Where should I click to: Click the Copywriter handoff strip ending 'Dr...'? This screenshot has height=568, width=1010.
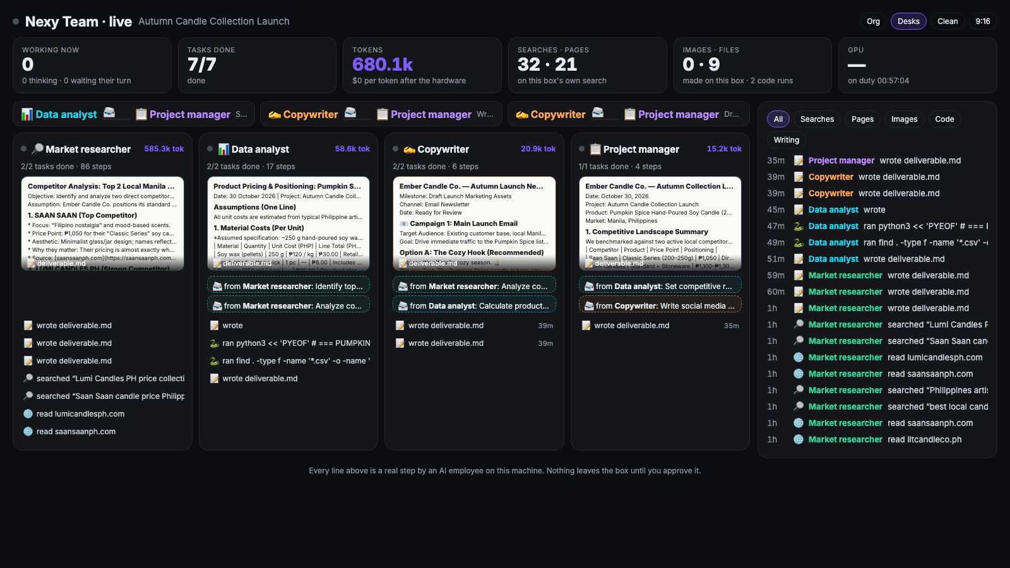tap(629, 114)
